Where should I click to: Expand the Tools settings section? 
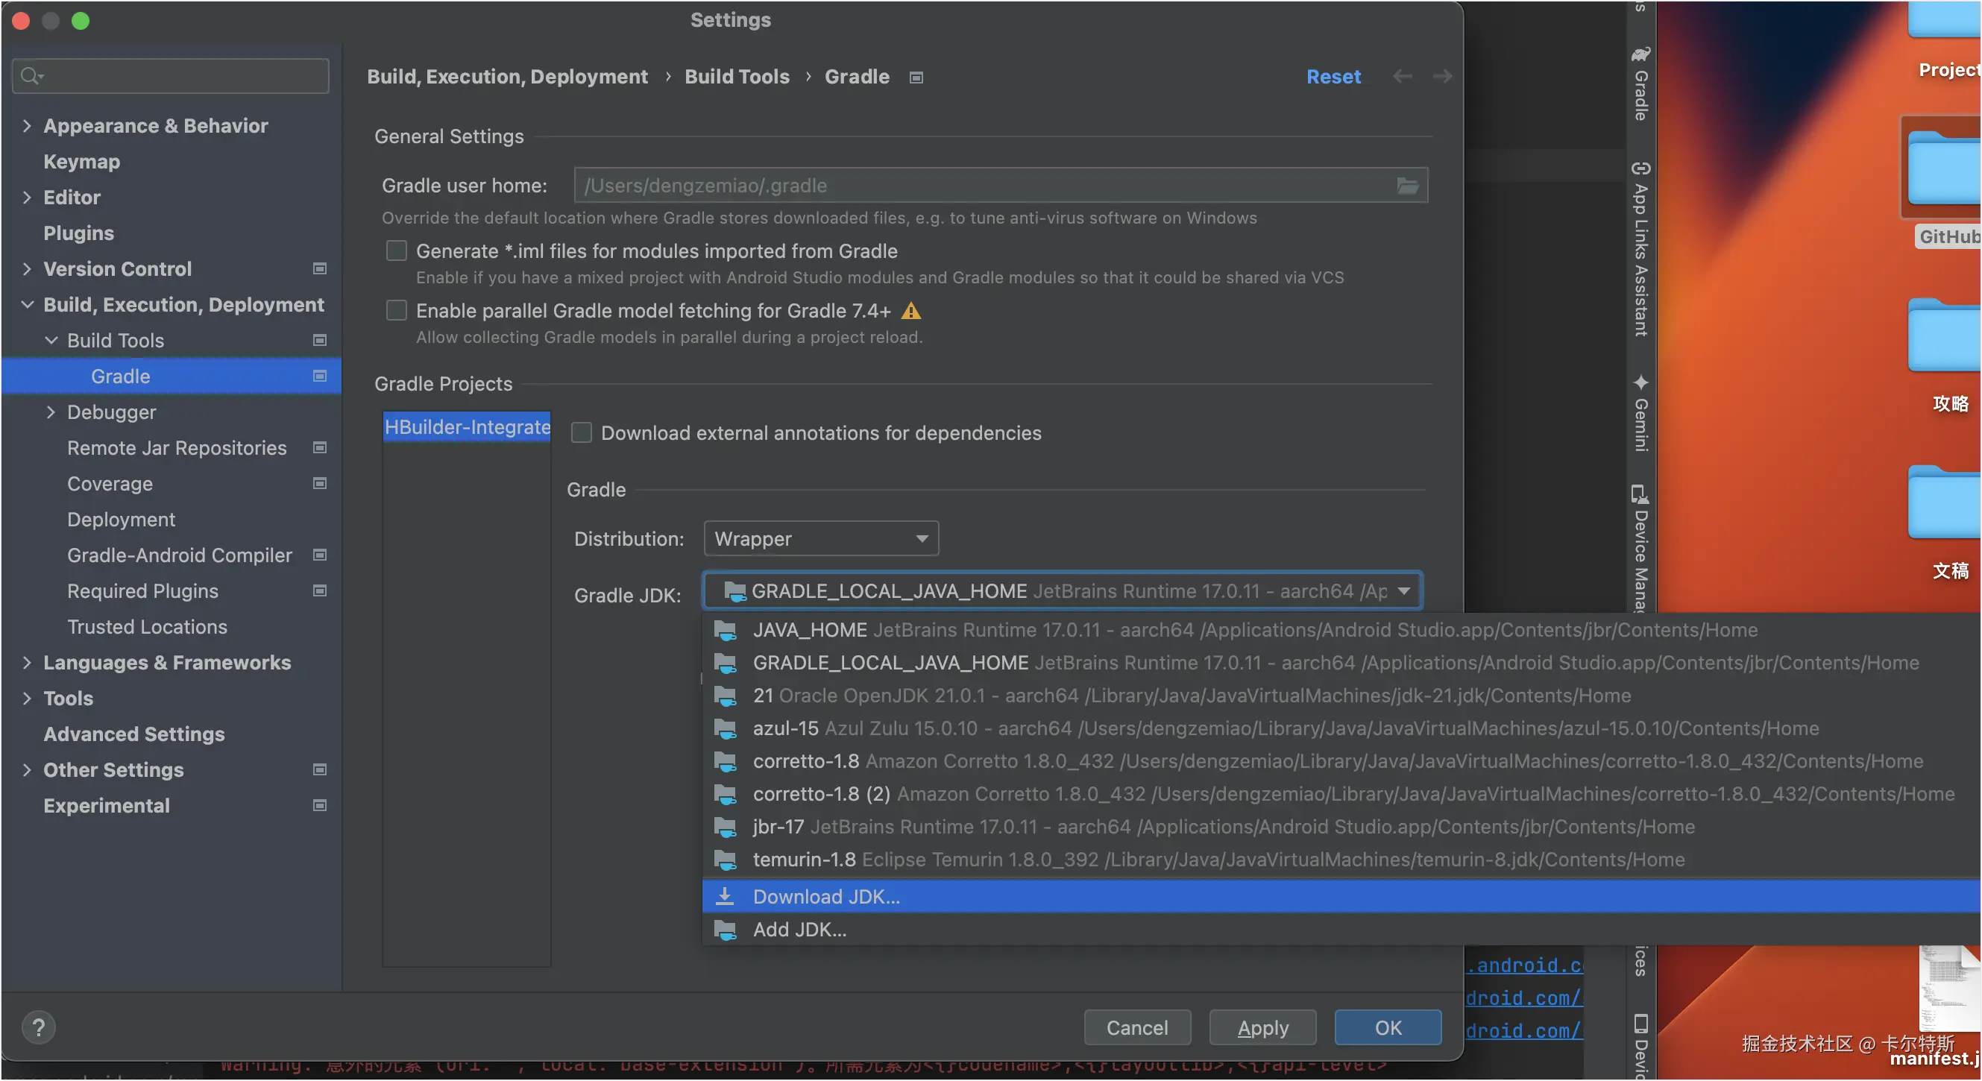point(27,698)
